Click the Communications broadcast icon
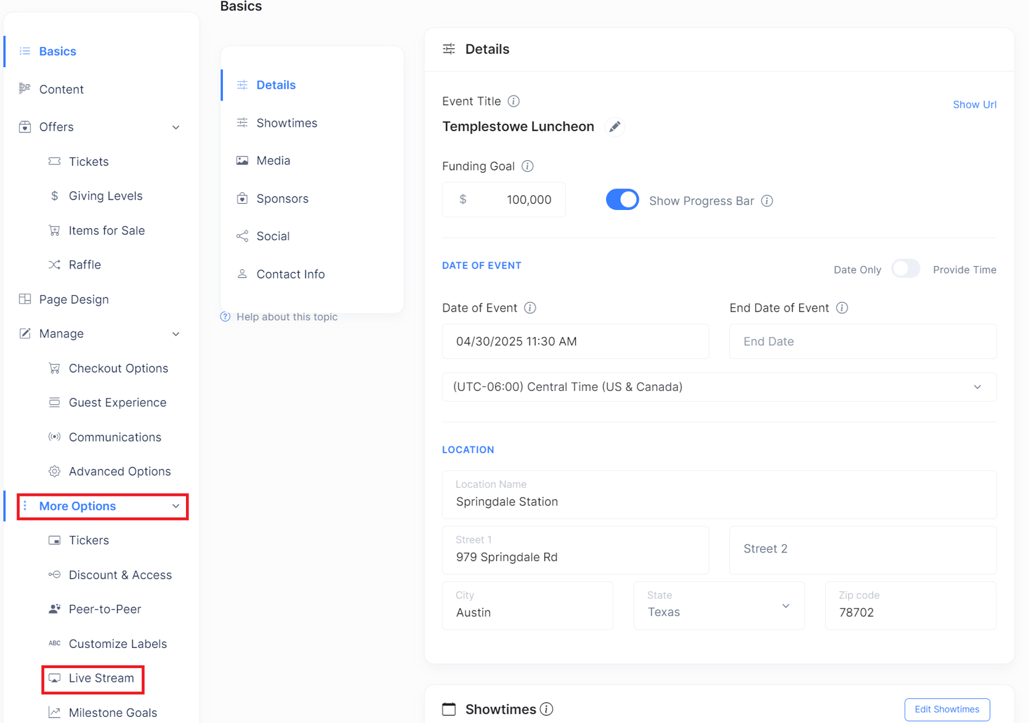The width and height of the screenshot is (1029, 723). pos(55,437)
